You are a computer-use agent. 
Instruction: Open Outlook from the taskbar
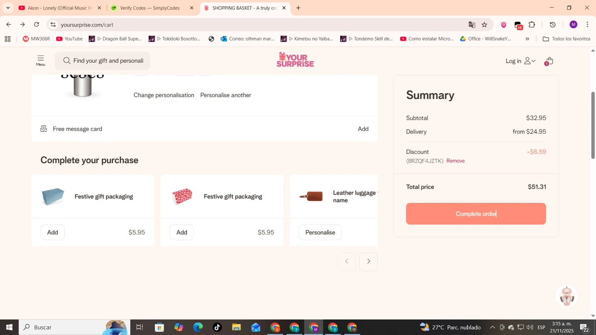coord(255,327)
